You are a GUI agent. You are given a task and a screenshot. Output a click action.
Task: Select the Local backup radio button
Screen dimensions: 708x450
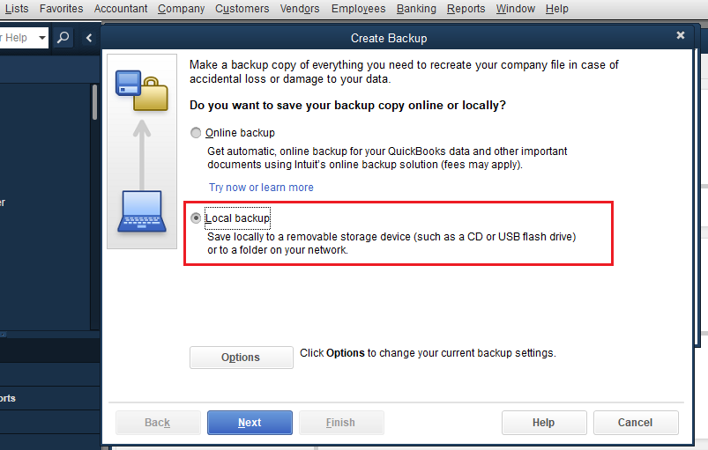(x=196, y=218)
